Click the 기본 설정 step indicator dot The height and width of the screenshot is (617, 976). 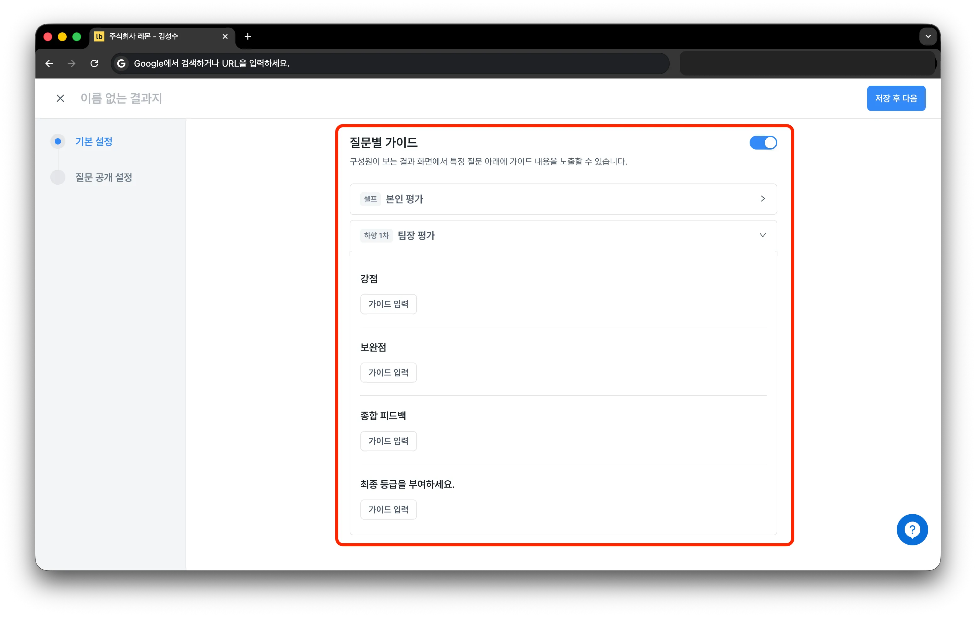pos(58,141)
